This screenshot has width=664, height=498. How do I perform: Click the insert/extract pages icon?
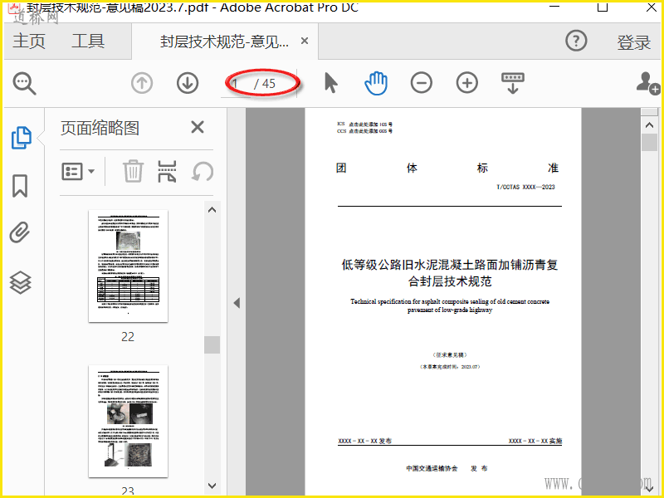[x=168, y=171]
